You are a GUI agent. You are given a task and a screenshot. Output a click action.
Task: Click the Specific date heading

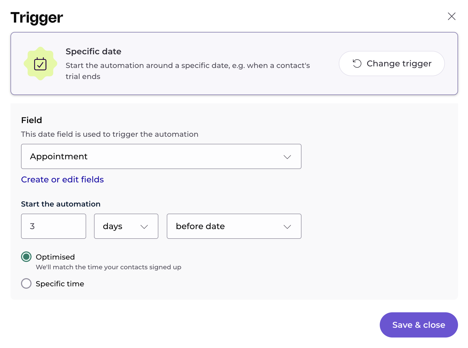(x=93, y=51)
